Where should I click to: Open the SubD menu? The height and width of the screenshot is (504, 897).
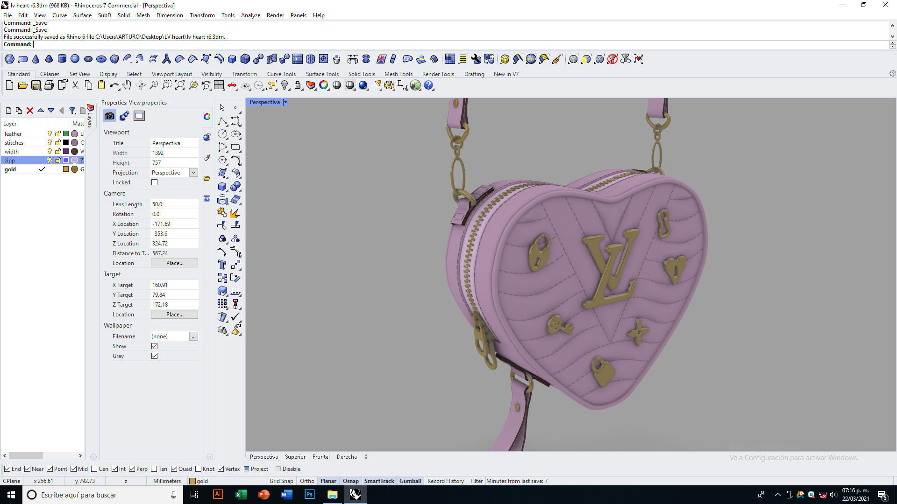[104, 15]
